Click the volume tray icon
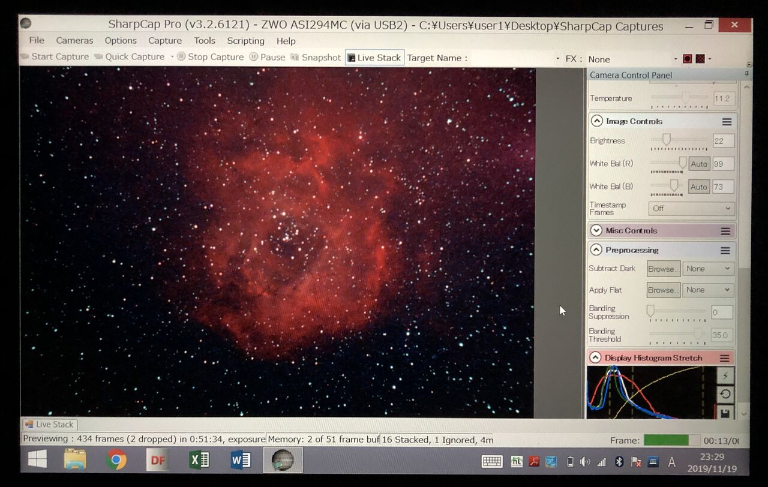The height and width of the screenshot is (487, 768). tap(584, 462)
